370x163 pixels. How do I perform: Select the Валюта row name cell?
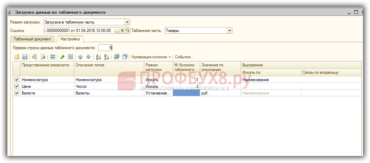pos(47,93)
